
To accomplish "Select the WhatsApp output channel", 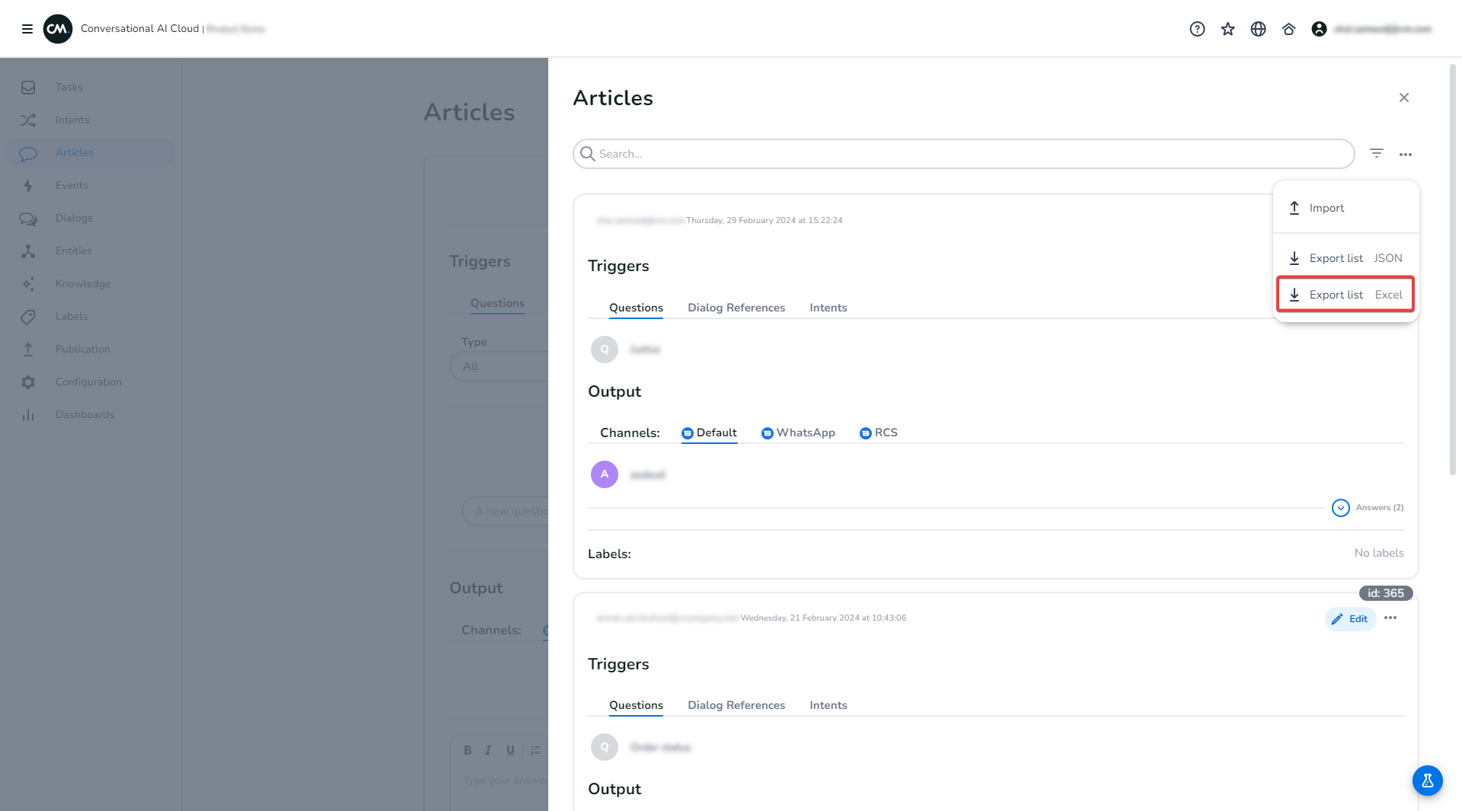I will [x=798, y=433].
